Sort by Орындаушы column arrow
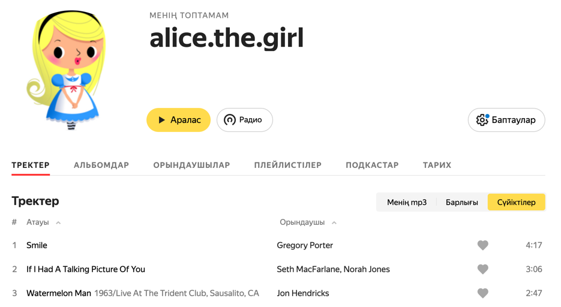 tap(334, 222)
